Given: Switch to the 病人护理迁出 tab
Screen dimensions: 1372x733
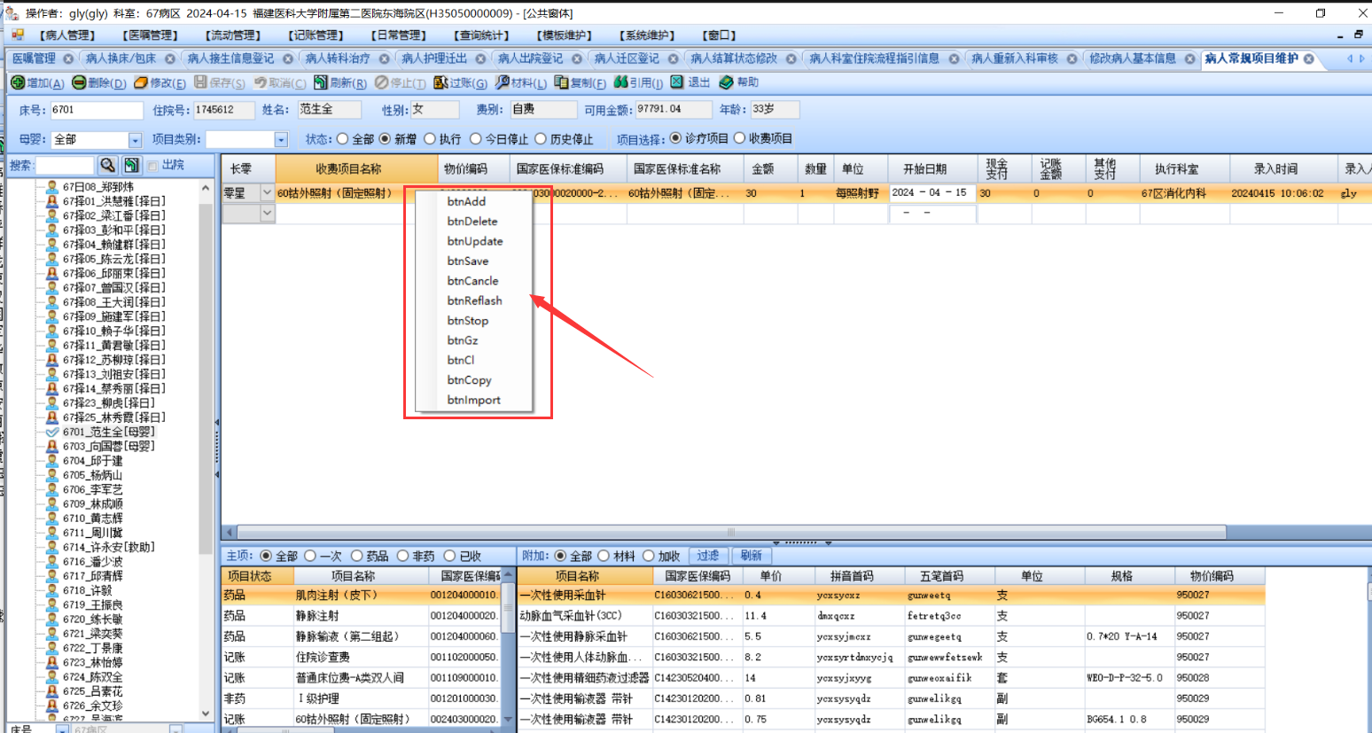Looking at the screenshot, I should pyautogui.click(x=434, y=58).
